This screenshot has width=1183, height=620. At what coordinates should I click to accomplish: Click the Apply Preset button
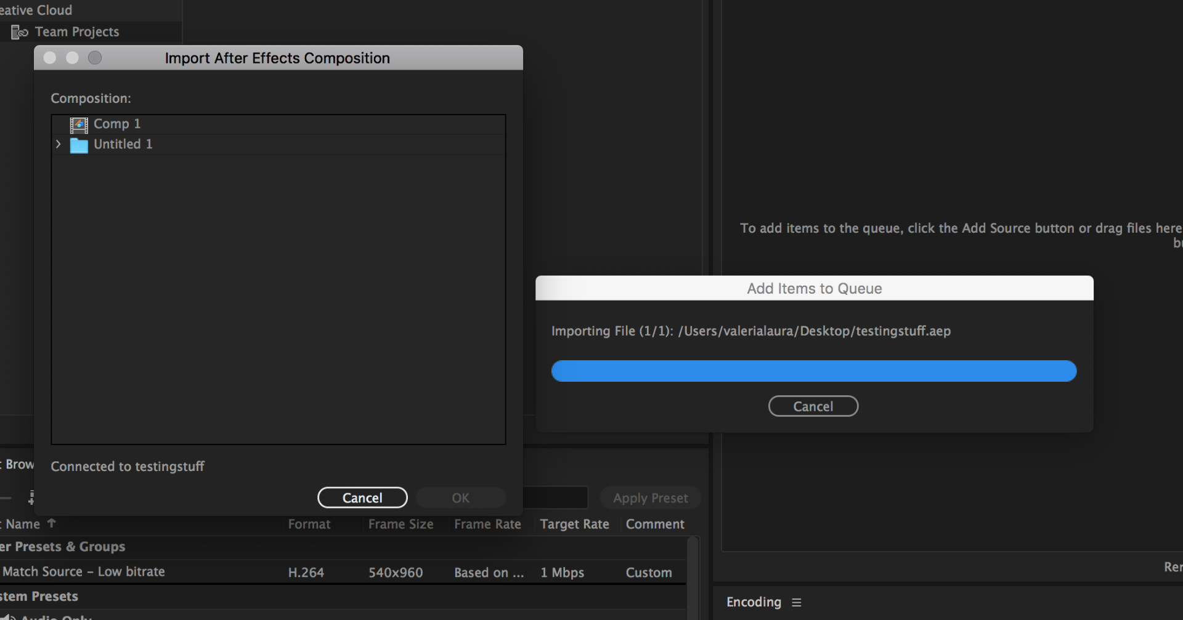(651, 498)
